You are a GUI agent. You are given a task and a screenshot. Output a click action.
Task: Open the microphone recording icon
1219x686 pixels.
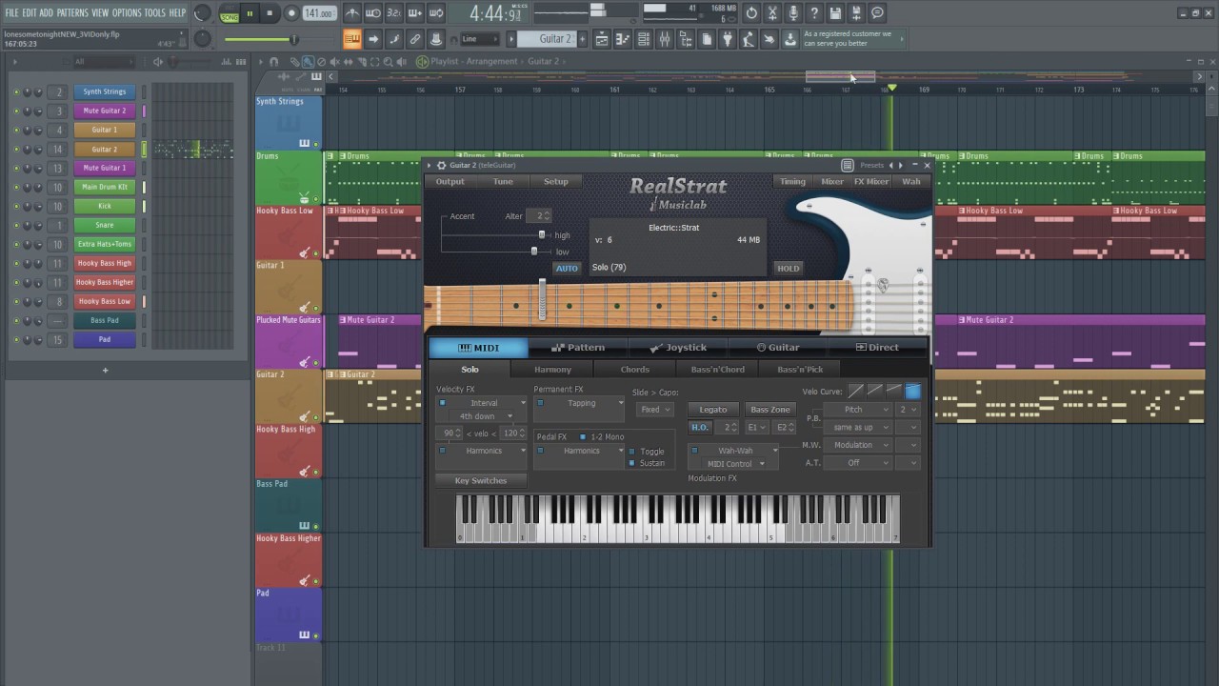[x=793, y=13]
